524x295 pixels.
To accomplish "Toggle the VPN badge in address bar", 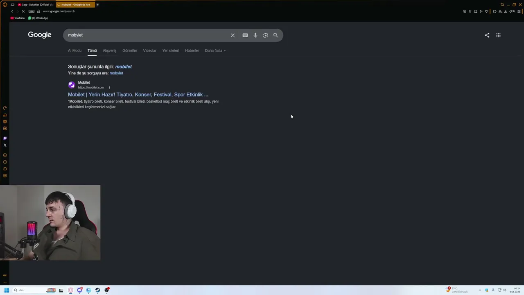I will 31,11.
